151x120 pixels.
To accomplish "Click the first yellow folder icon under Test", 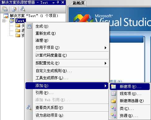I will click(18, 25).
